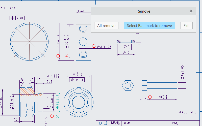Click third angle projection symbol in title block

(x=103, y=123)
